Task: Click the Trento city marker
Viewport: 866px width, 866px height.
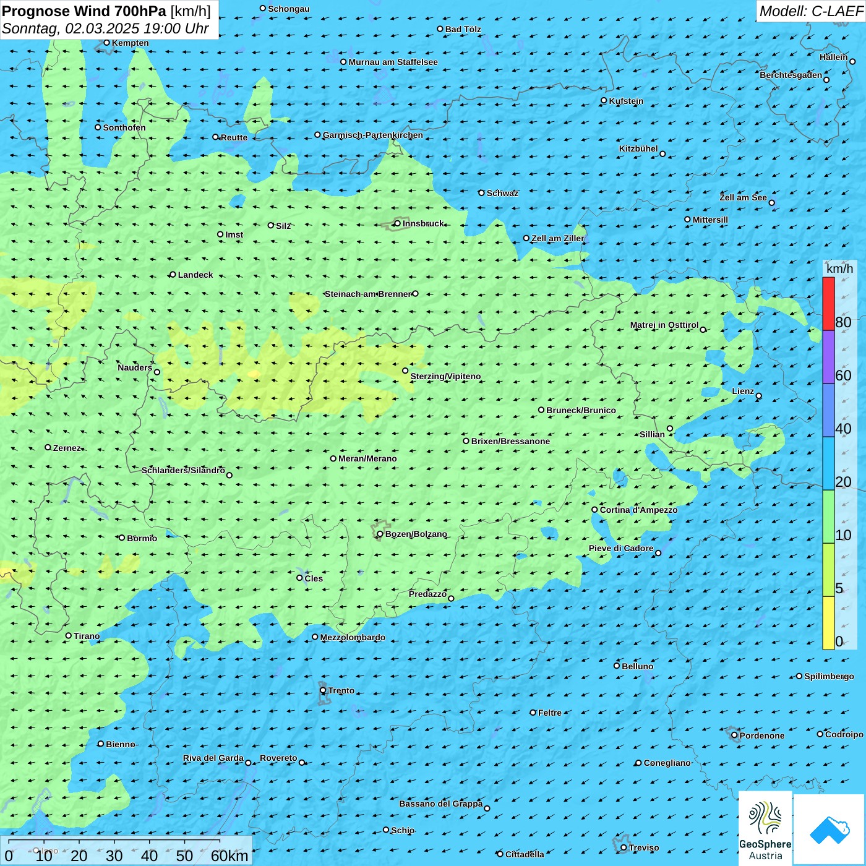Action: [x=323, y=690]
